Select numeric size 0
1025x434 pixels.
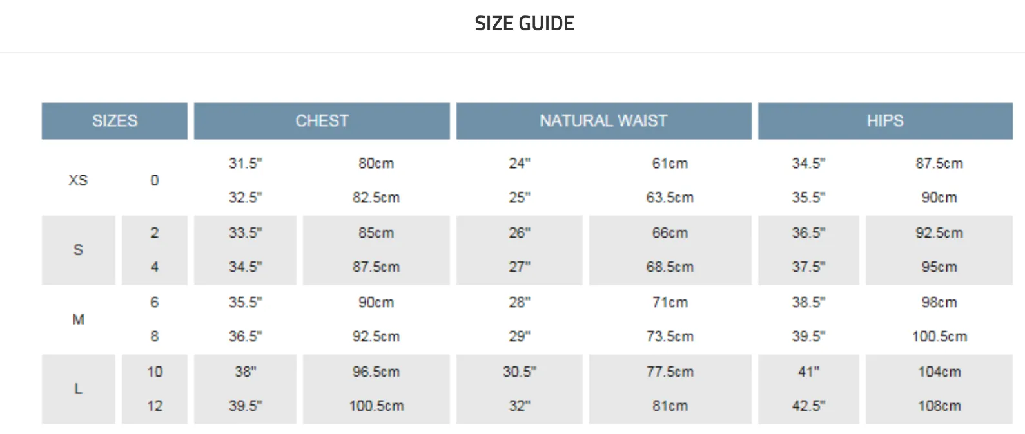(x=155, y=180)
